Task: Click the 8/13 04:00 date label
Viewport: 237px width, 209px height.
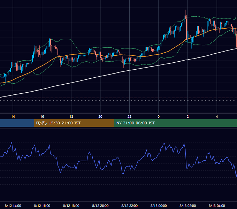Action: pyautogui.click(x=217, y=206)
